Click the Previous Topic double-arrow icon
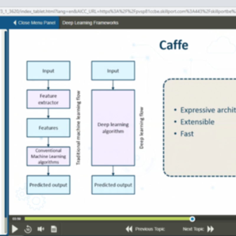The width and height of the screenshot is (236, 236). click(x=129, y=229)
